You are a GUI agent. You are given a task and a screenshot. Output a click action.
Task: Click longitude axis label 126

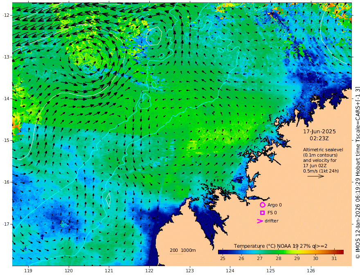(x=311, y=271)
